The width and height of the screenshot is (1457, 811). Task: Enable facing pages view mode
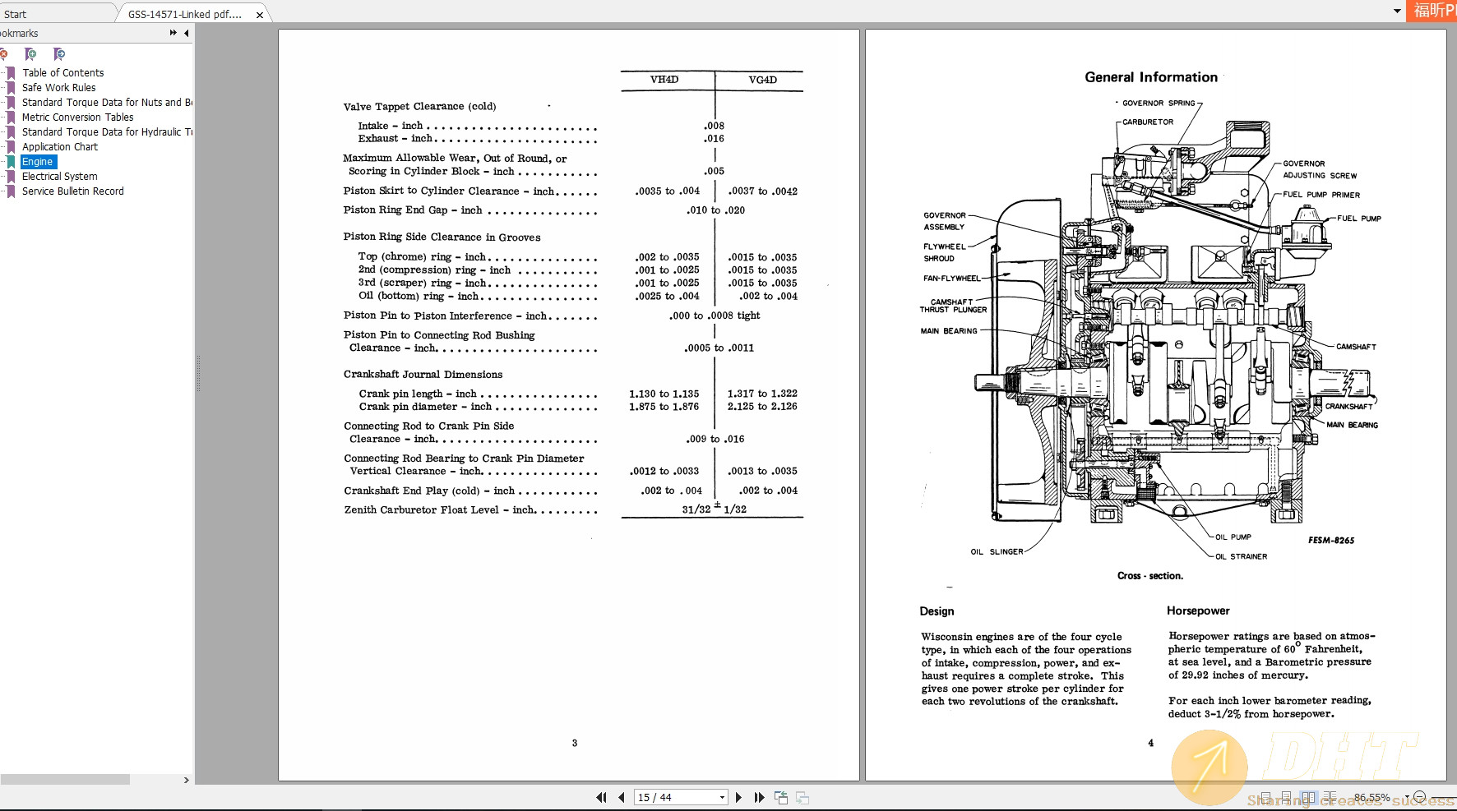1308,797
